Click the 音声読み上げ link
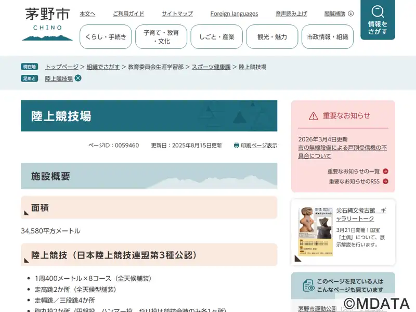This screenshot has height=312, width=416. pyautogui.click(x=291, y=14)
